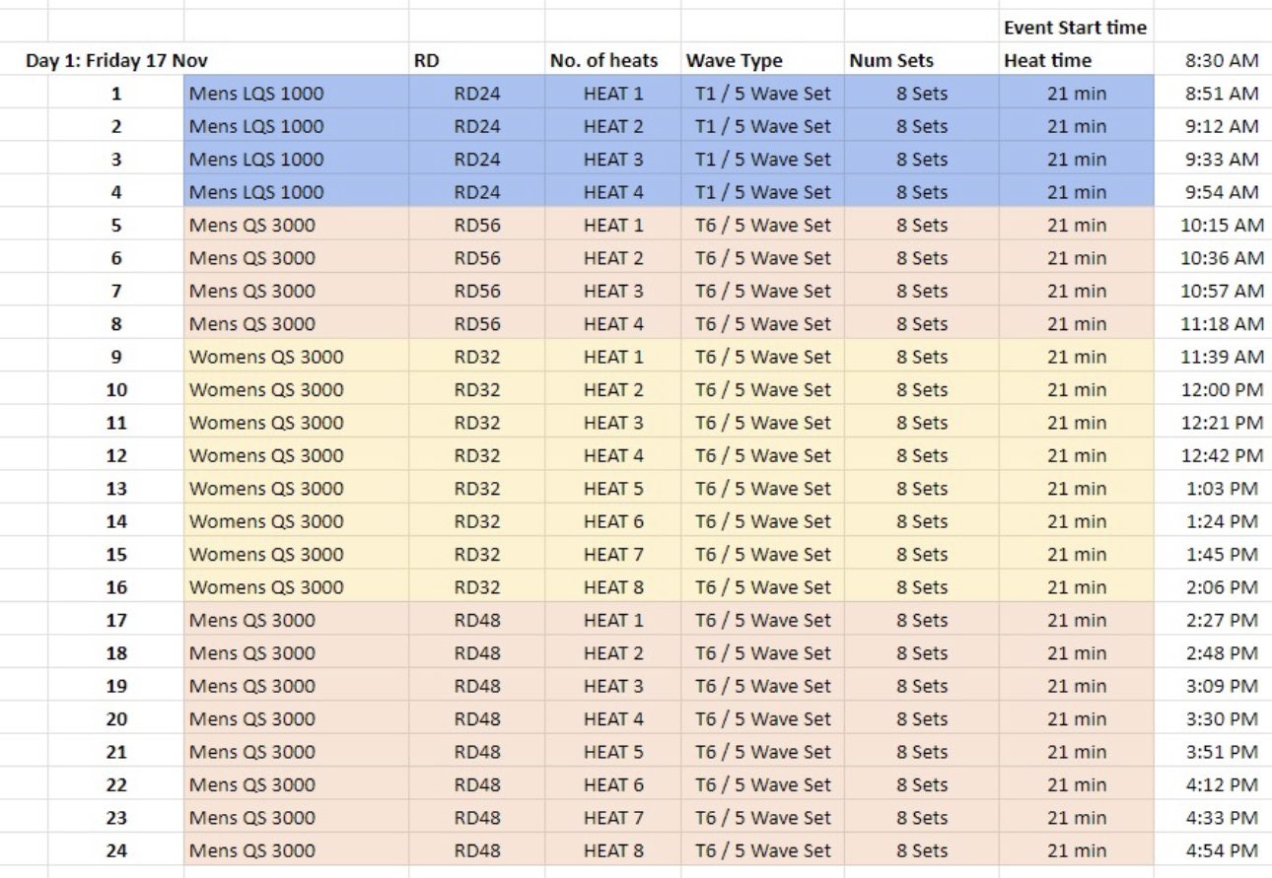Select the row number 24 cell
The height and width of the screenshot is (878, 1272).
[116, 850]
